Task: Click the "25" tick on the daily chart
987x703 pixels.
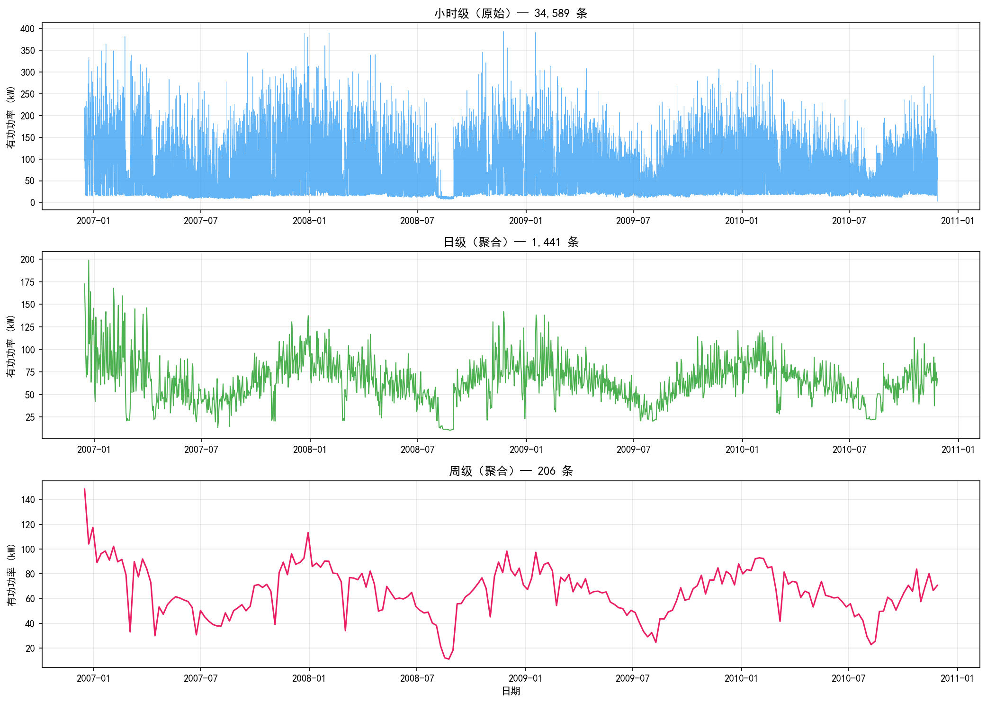Action: coord(30,417)
